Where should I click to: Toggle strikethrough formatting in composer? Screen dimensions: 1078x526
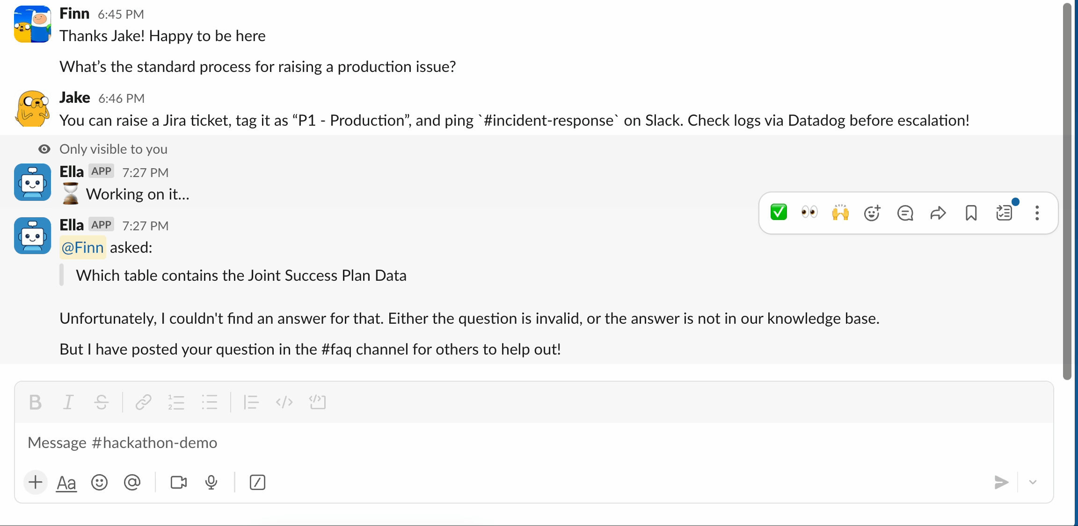click(x=101, y=402)
